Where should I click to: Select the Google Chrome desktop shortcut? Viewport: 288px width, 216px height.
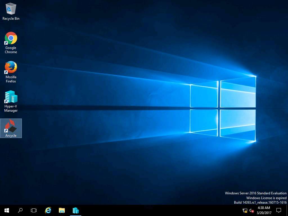tap(11, 43)
